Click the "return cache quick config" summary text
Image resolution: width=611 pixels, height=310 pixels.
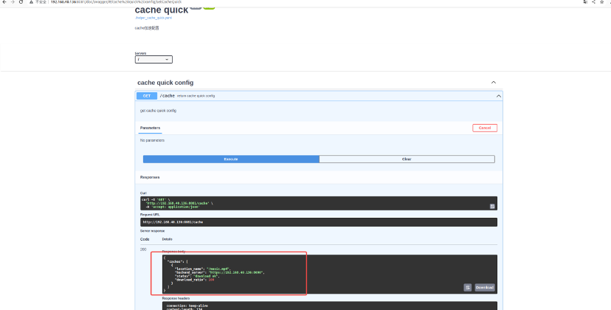[x=196, y=96]
